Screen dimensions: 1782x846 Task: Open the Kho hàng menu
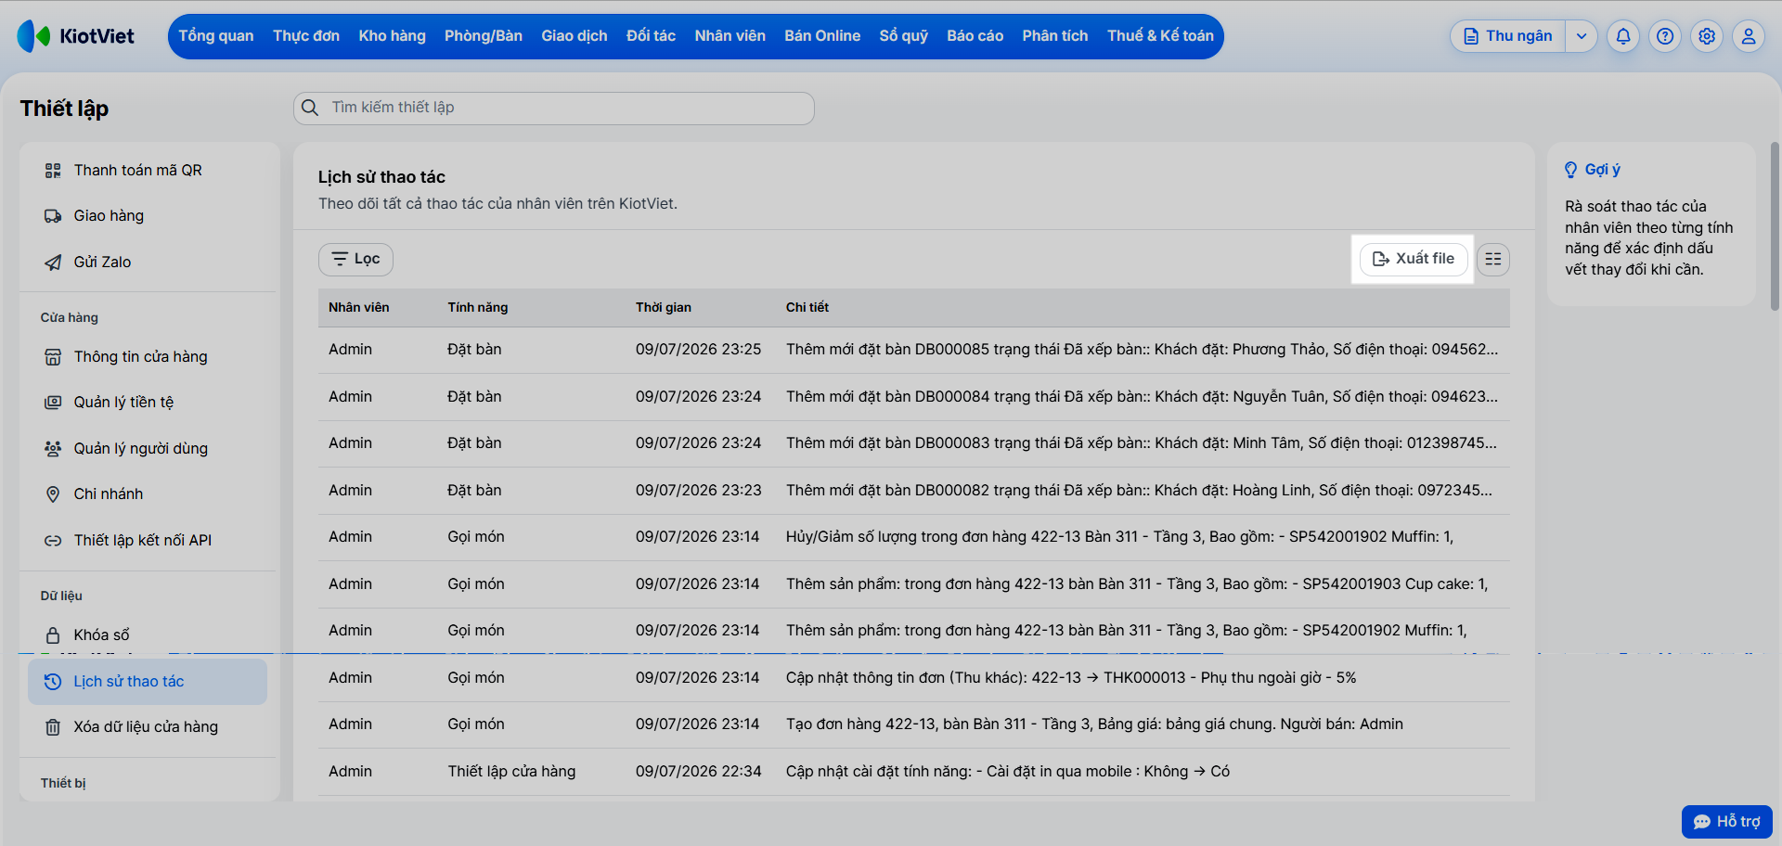click(393, 36)
